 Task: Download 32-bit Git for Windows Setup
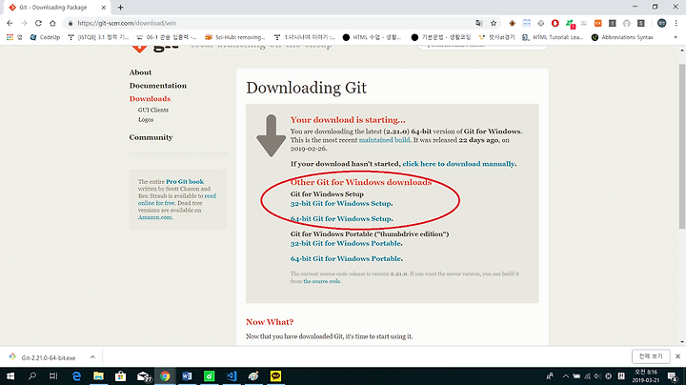click(x=341, y=204)
